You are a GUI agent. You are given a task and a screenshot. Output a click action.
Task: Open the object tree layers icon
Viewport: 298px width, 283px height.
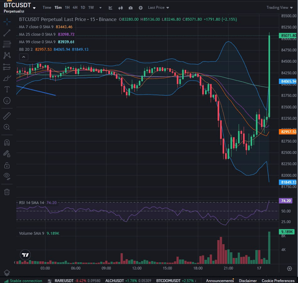[7, 273]
